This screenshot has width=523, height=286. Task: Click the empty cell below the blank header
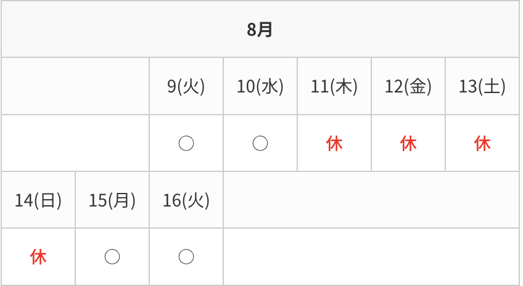coord(75,143)
